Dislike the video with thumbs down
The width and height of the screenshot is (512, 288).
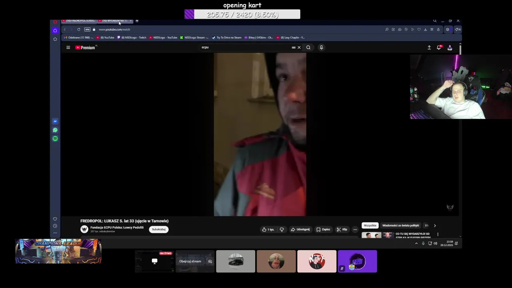click(282, 230)
